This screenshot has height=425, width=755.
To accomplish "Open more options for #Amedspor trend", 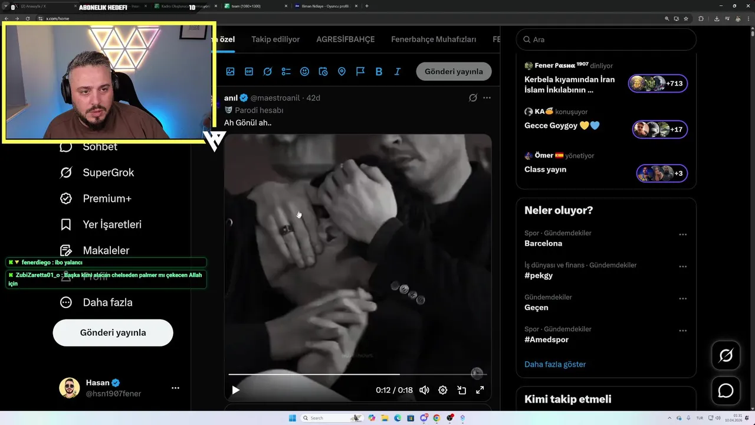I will pyautogui.click(x=682, y=331).
